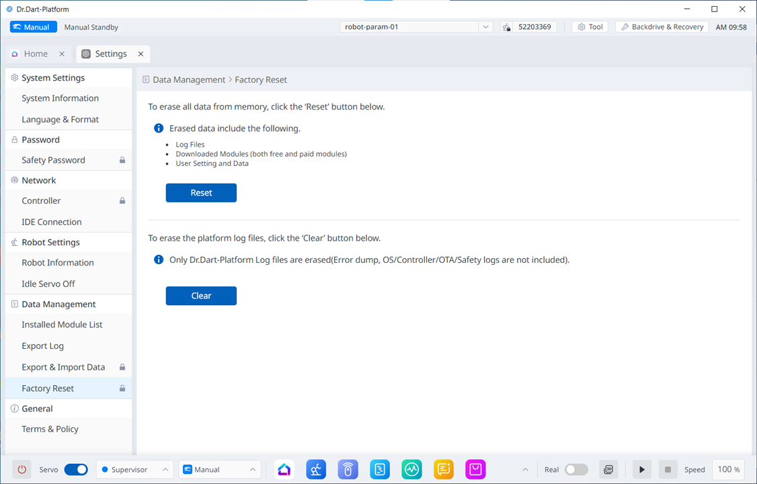Open the blue robot arm module icon
The height and width of the screenshot is (484, 757).
tap(316, 469)
